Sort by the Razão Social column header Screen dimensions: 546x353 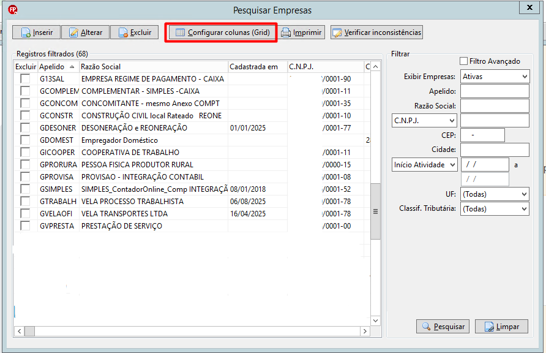153,67
